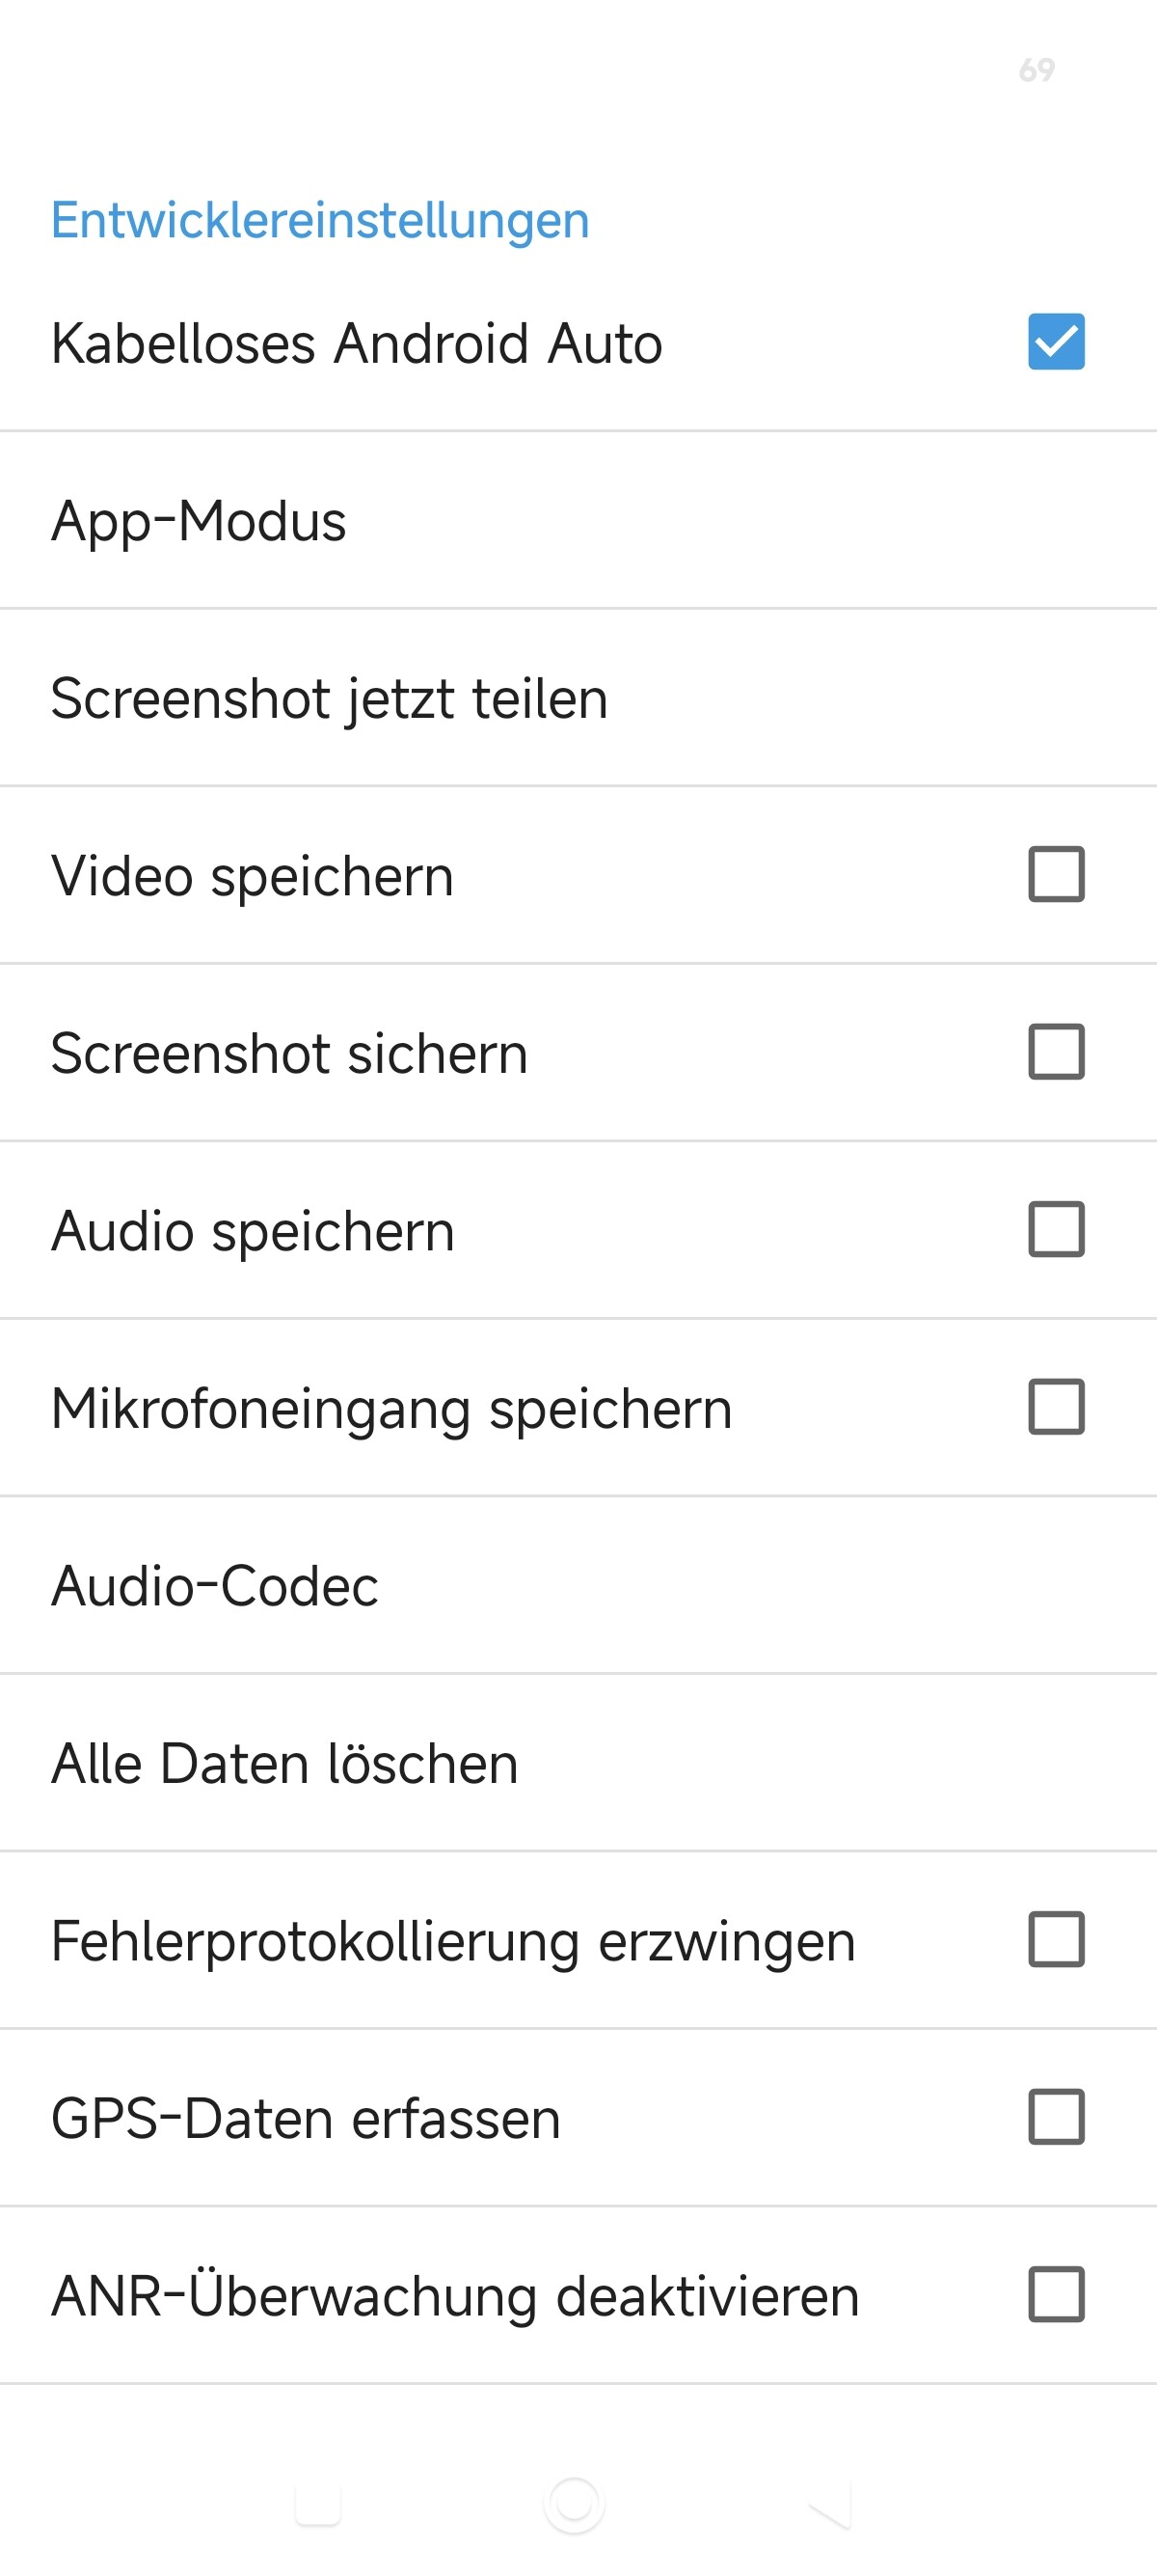Screen dimensions: 1157x2576
Task: Enable the Video speichern checkbox
Action: [x=1056, y=875]
